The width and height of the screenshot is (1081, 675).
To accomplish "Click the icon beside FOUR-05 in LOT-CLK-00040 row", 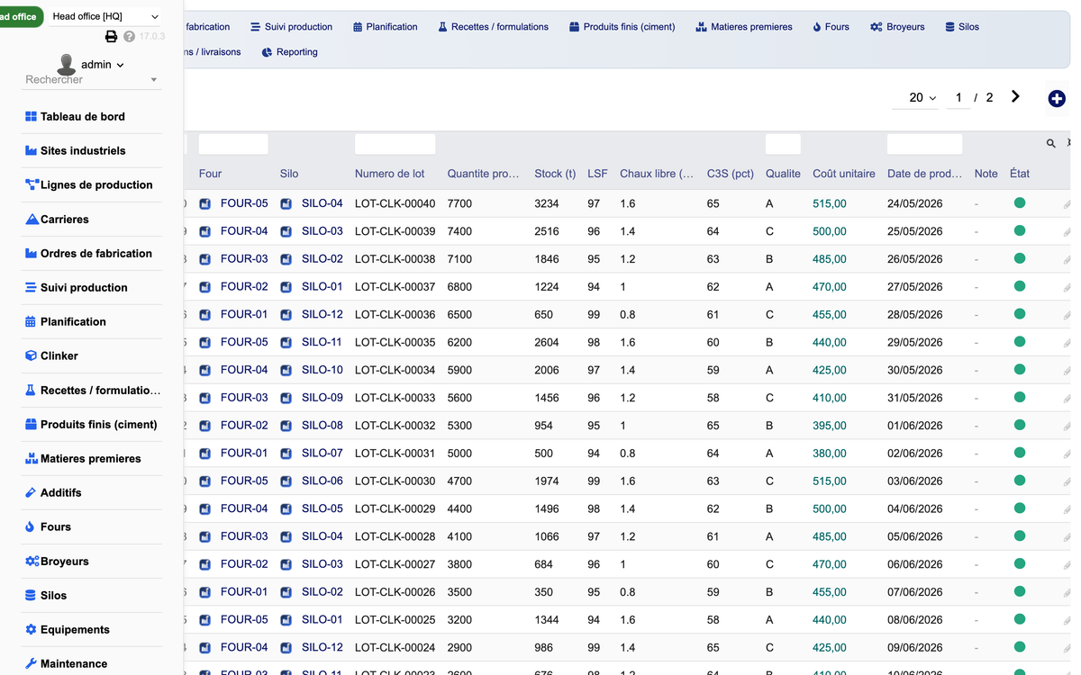I will click(x=205, y=204).
